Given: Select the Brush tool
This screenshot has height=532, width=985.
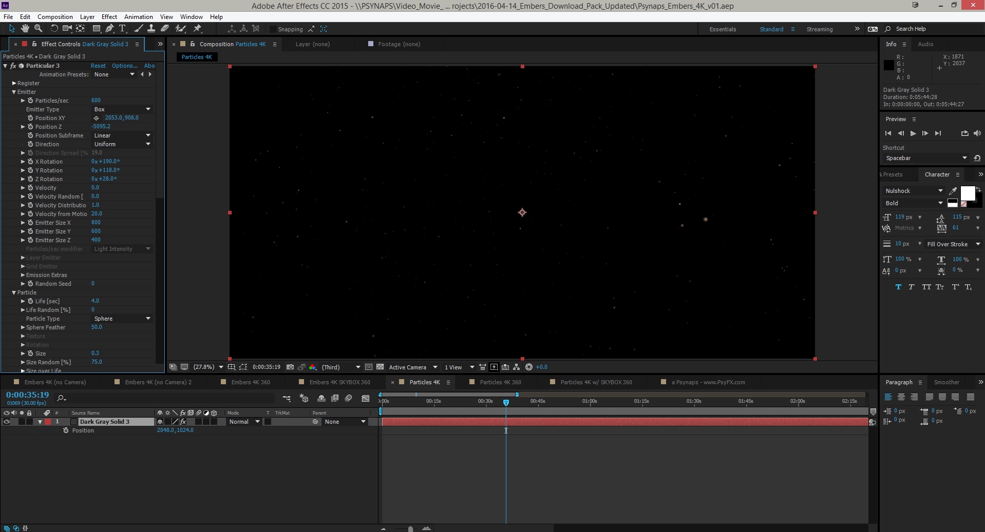Looking at the screenshot, I should click(x=138, y=29).
